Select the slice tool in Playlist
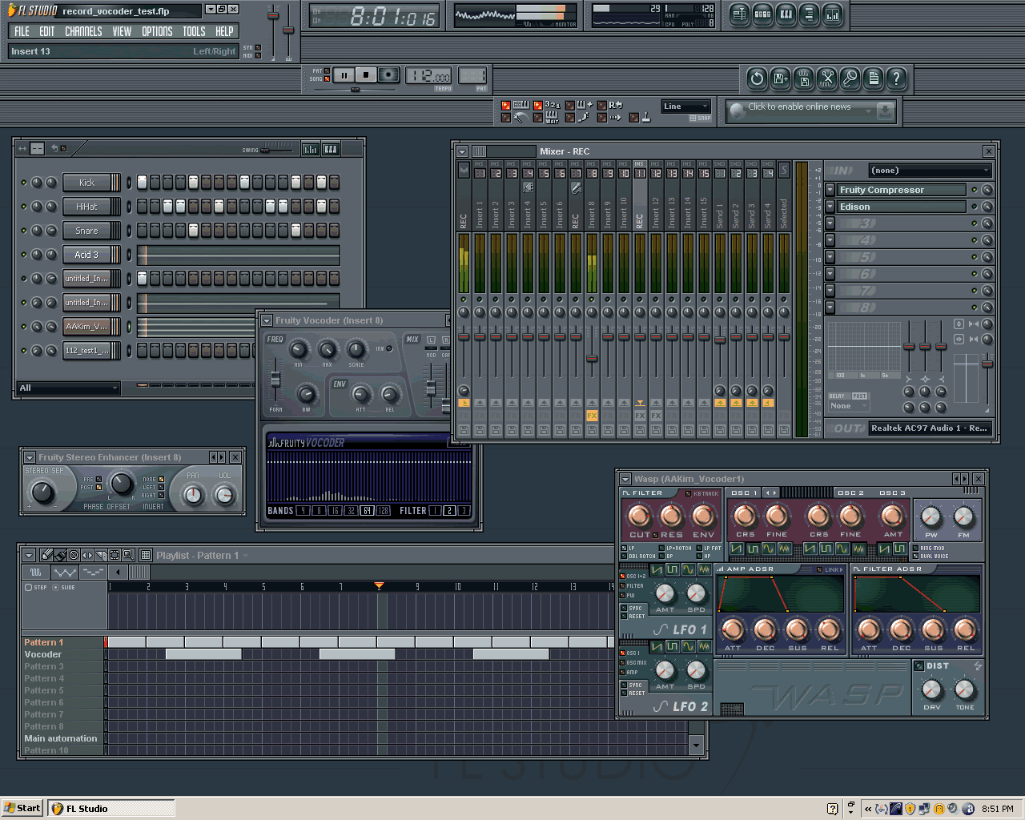1025x820 pixels. point(101,555)
